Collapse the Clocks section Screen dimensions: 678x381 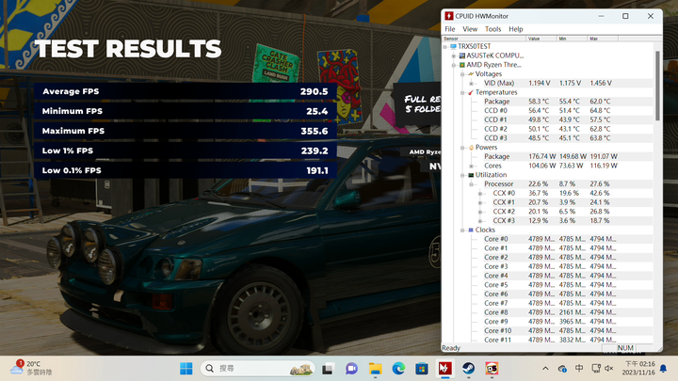pyautogui.click(x=462, y=230)
